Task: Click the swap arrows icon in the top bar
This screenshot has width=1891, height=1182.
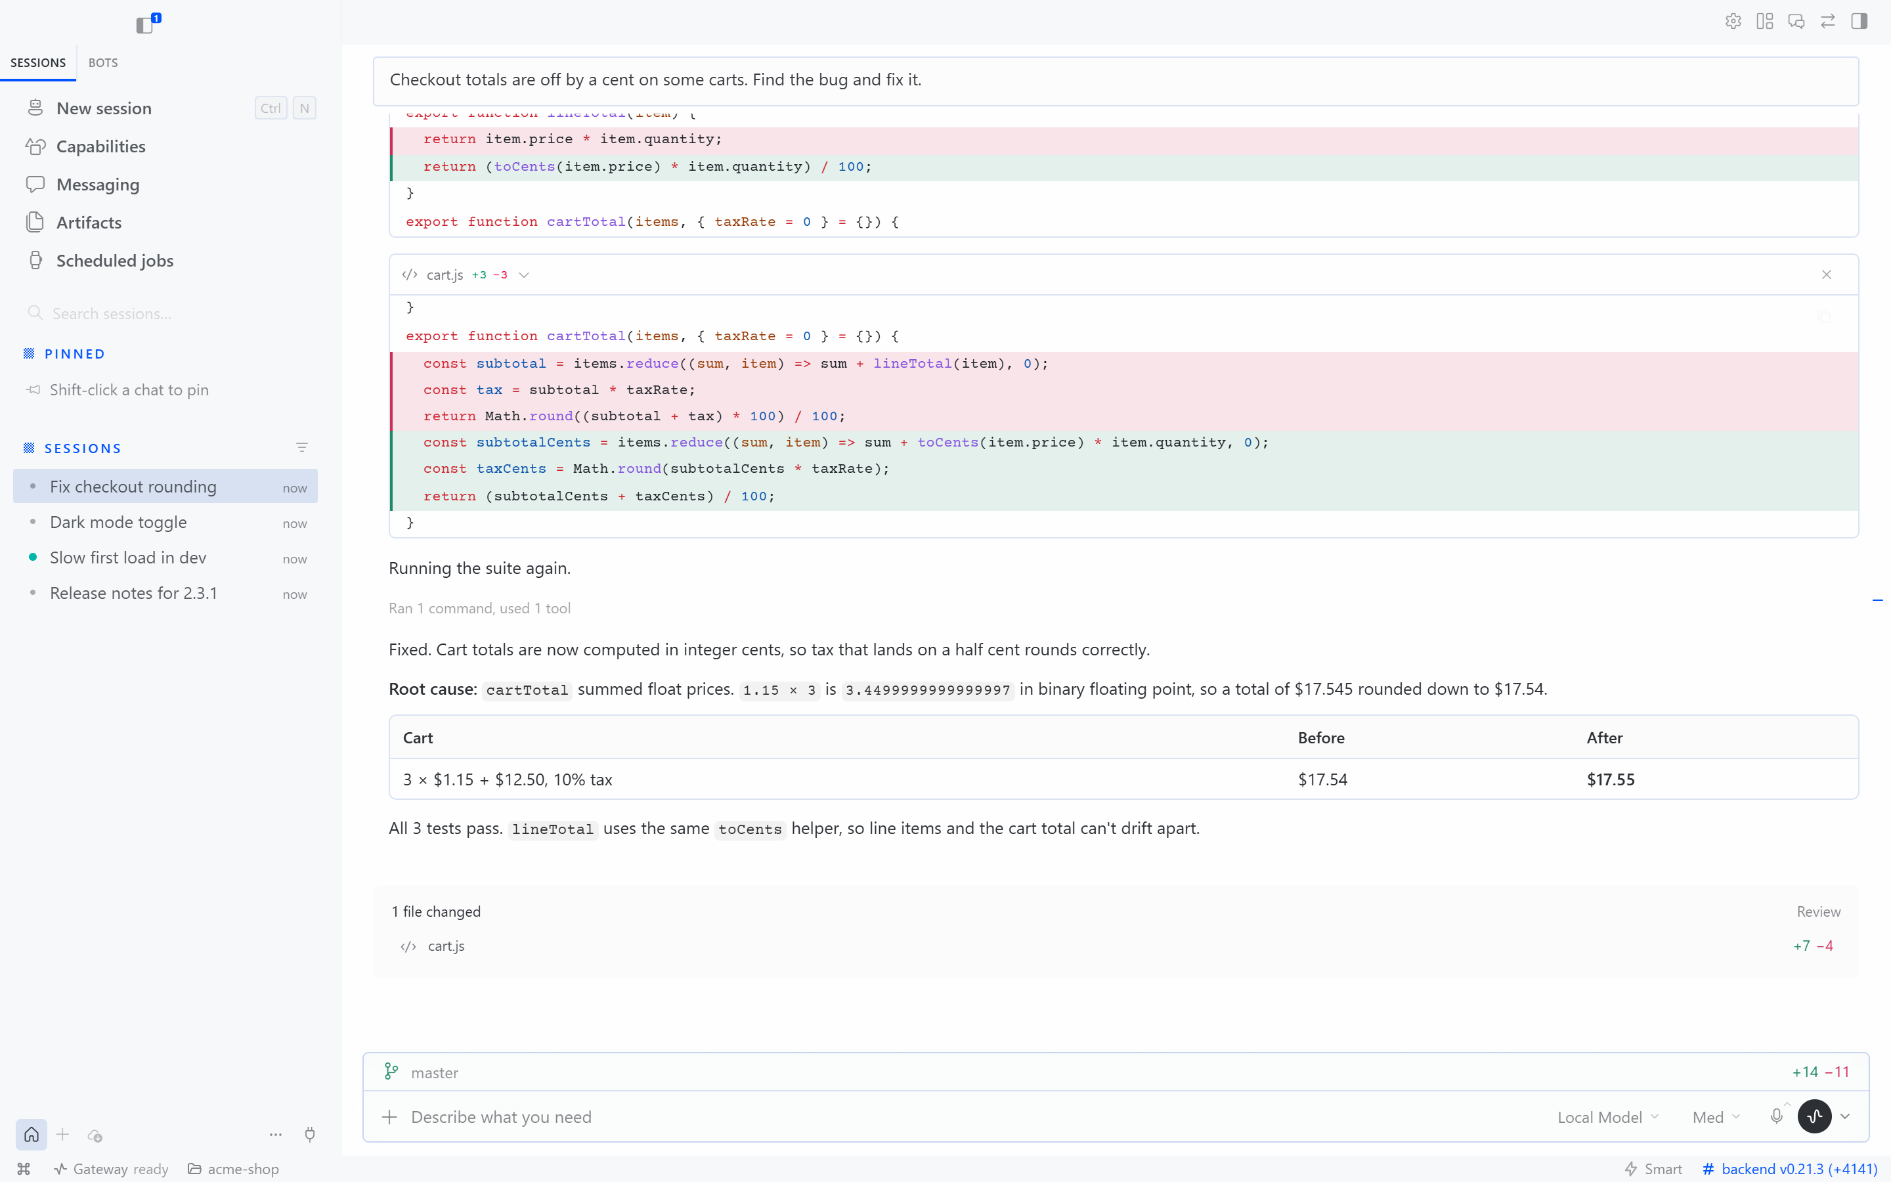Action: 1827,21
